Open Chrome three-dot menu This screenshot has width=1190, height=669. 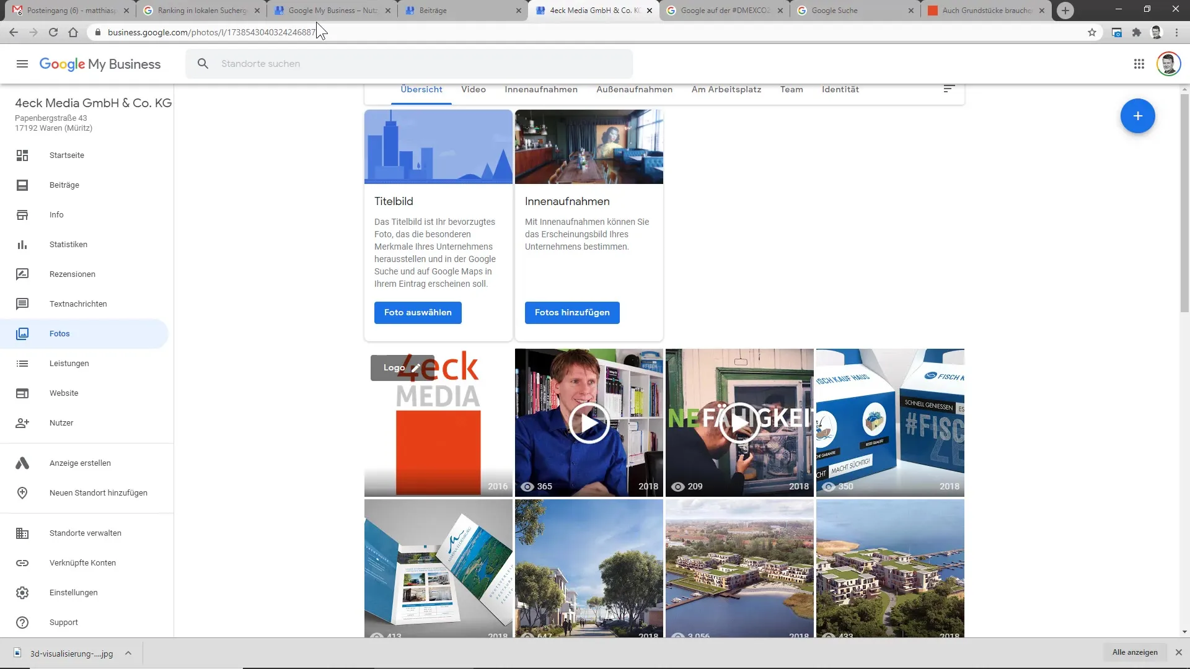(x=1176, y=32)
